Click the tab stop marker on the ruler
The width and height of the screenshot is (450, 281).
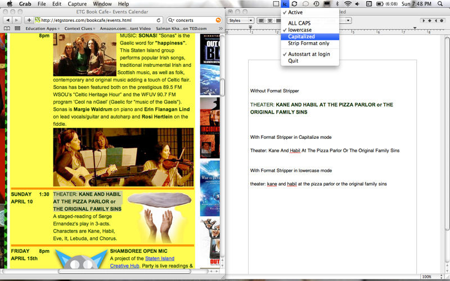point(415,28)
